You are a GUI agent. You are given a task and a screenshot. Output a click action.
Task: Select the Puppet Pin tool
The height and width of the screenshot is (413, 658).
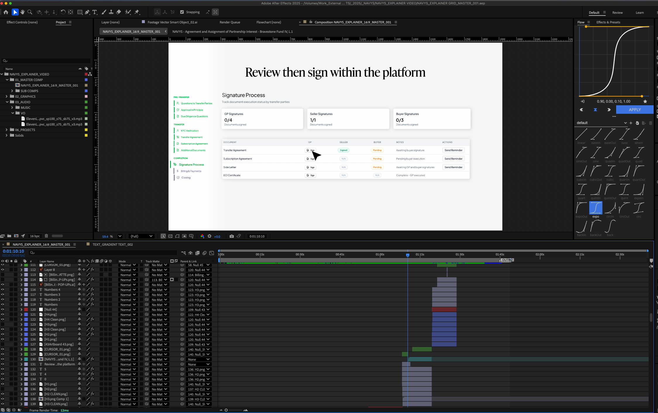tap(137, 12)
